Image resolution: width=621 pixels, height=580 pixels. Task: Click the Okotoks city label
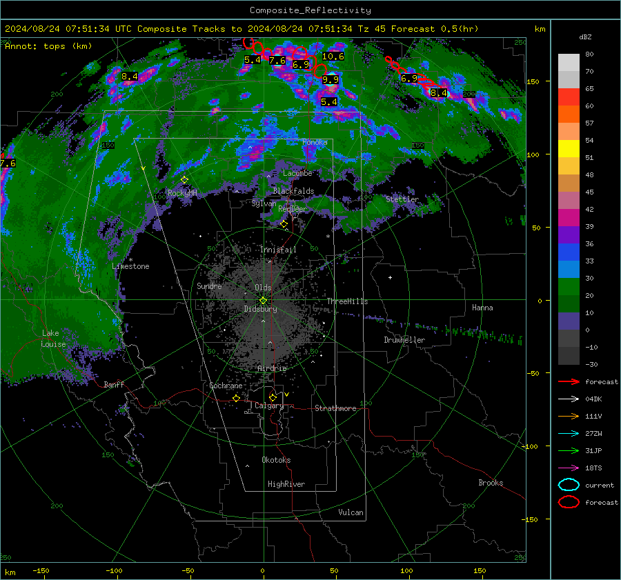click(x=276, y=460)
